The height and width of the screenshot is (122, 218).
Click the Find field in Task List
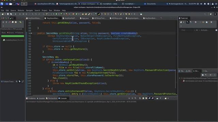186,30
